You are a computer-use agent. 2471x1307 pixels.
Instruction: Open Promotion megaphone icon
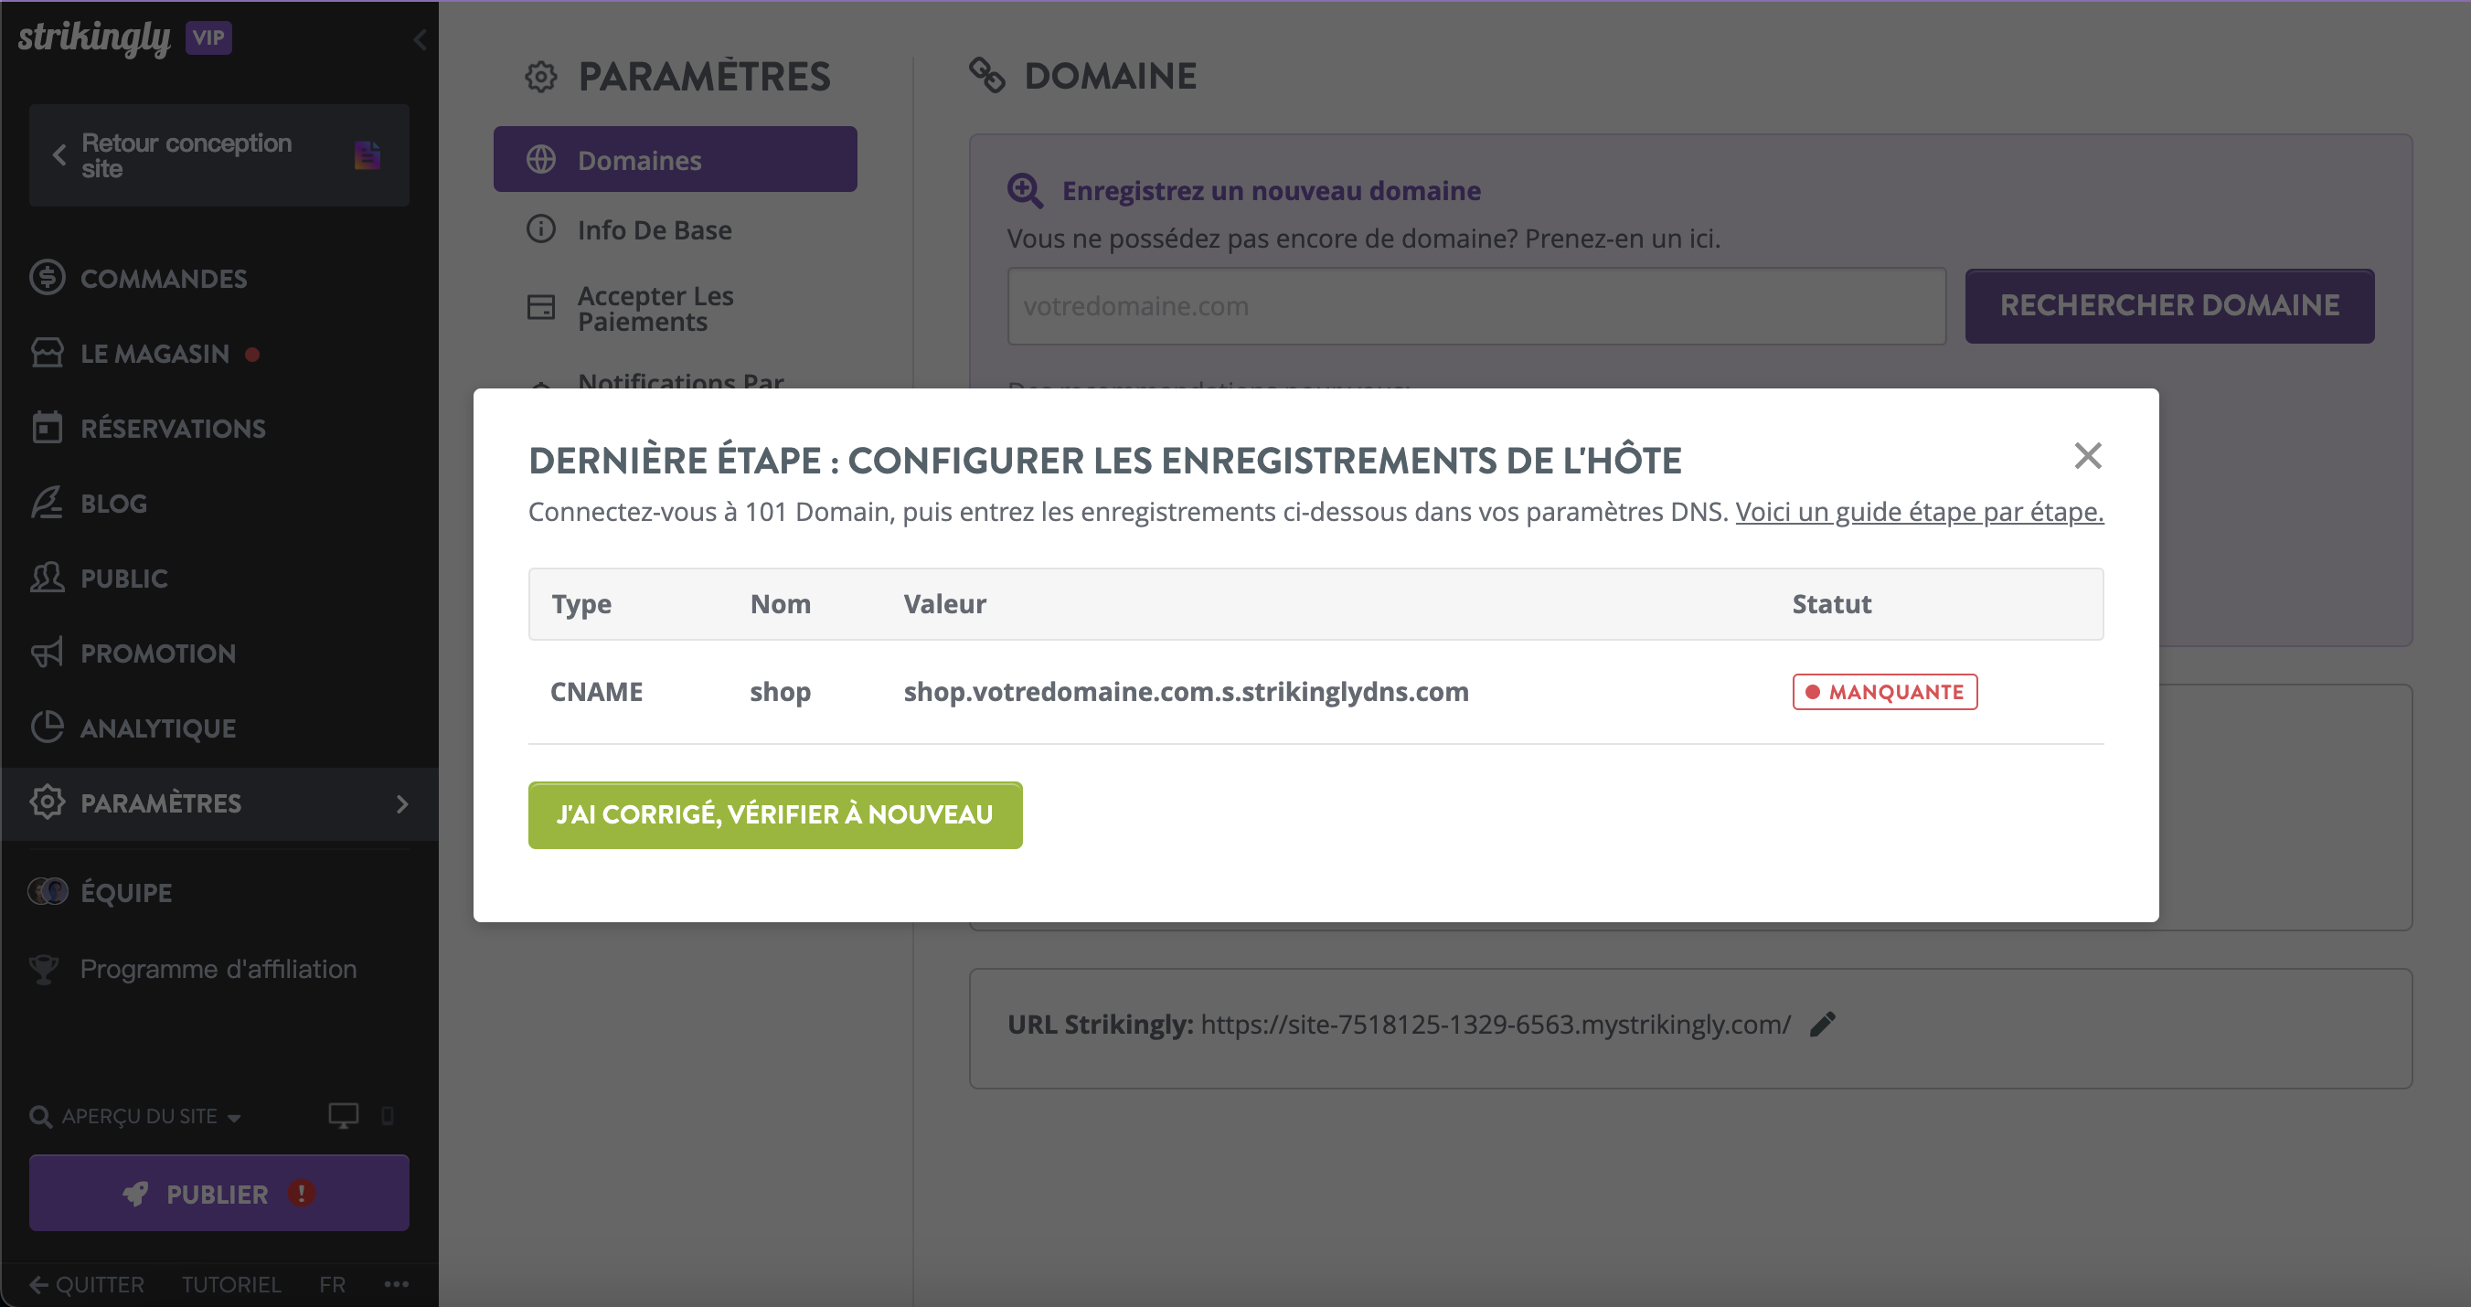[47, 652]
